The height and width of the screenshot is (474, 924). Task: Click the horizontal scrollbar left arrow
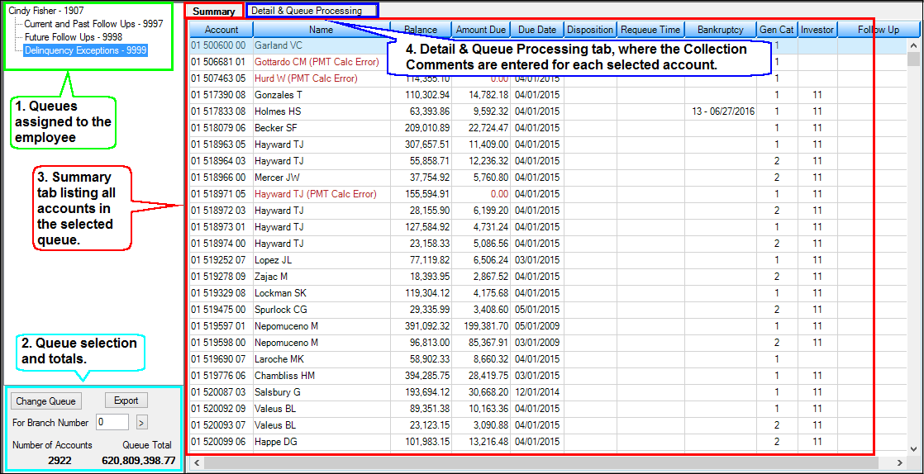(x=196, y=462)
